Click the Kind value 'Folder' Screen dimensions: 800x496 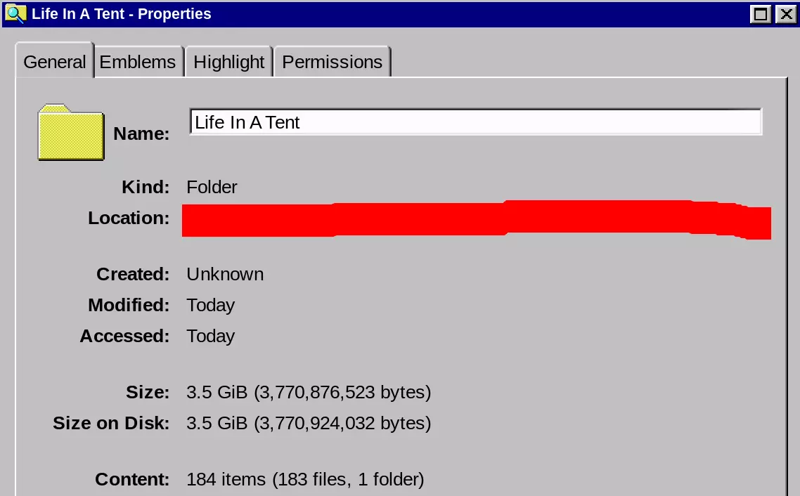[212, 187]
